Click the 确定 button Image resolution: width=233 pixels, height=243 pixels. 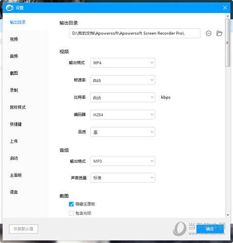click(x=210, y=229)
